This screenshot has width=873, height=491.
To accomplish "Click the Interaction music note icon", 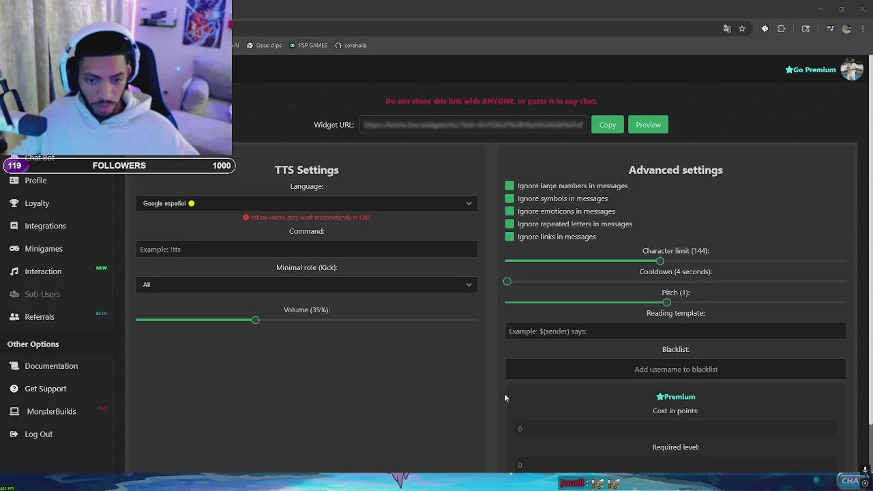I will coord(14,271).
